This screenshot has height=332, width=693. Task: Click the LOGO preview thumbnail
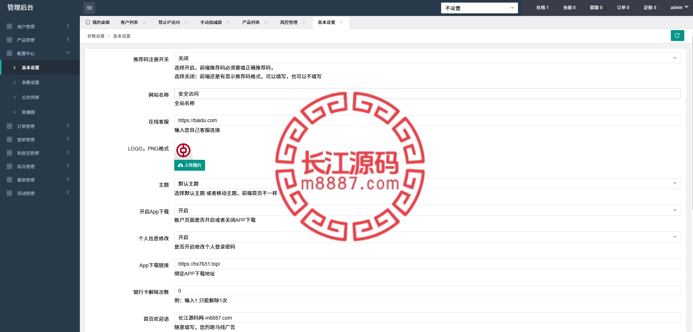(x=183, y=150)
